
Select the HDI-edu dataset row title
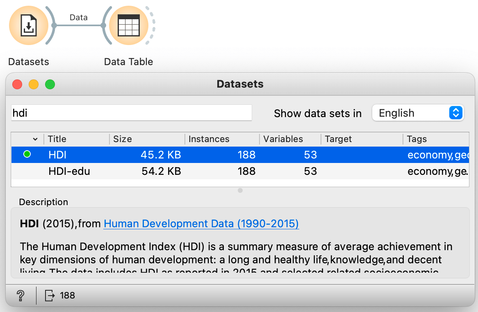(69, 172)
